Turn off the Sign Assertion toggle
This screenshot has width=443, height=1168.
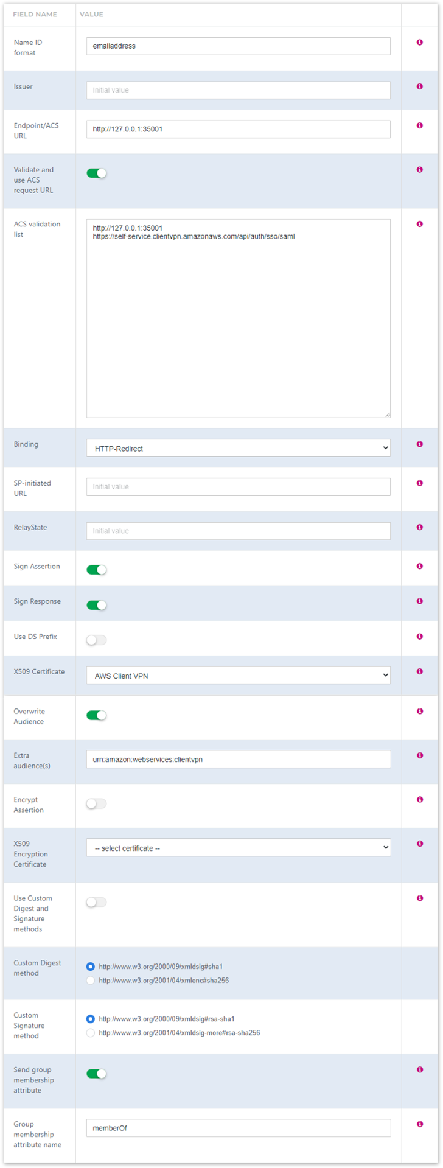point(97,570)
